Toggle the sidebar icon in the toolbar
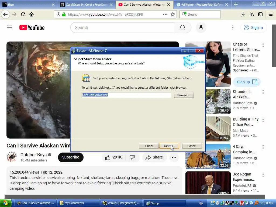The image size is (276, 207). pos(260,14)
